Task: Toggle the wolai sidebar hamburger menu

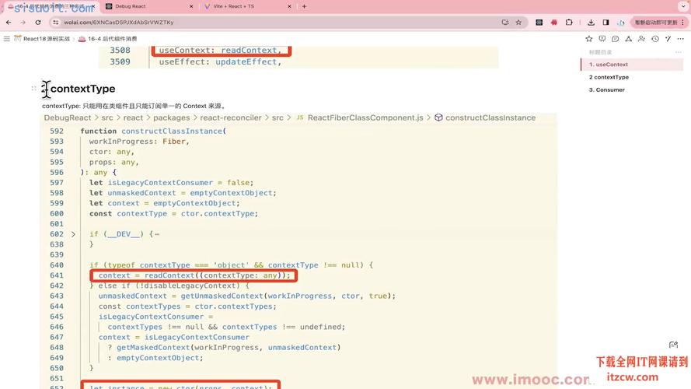Action: click(7, 39)
